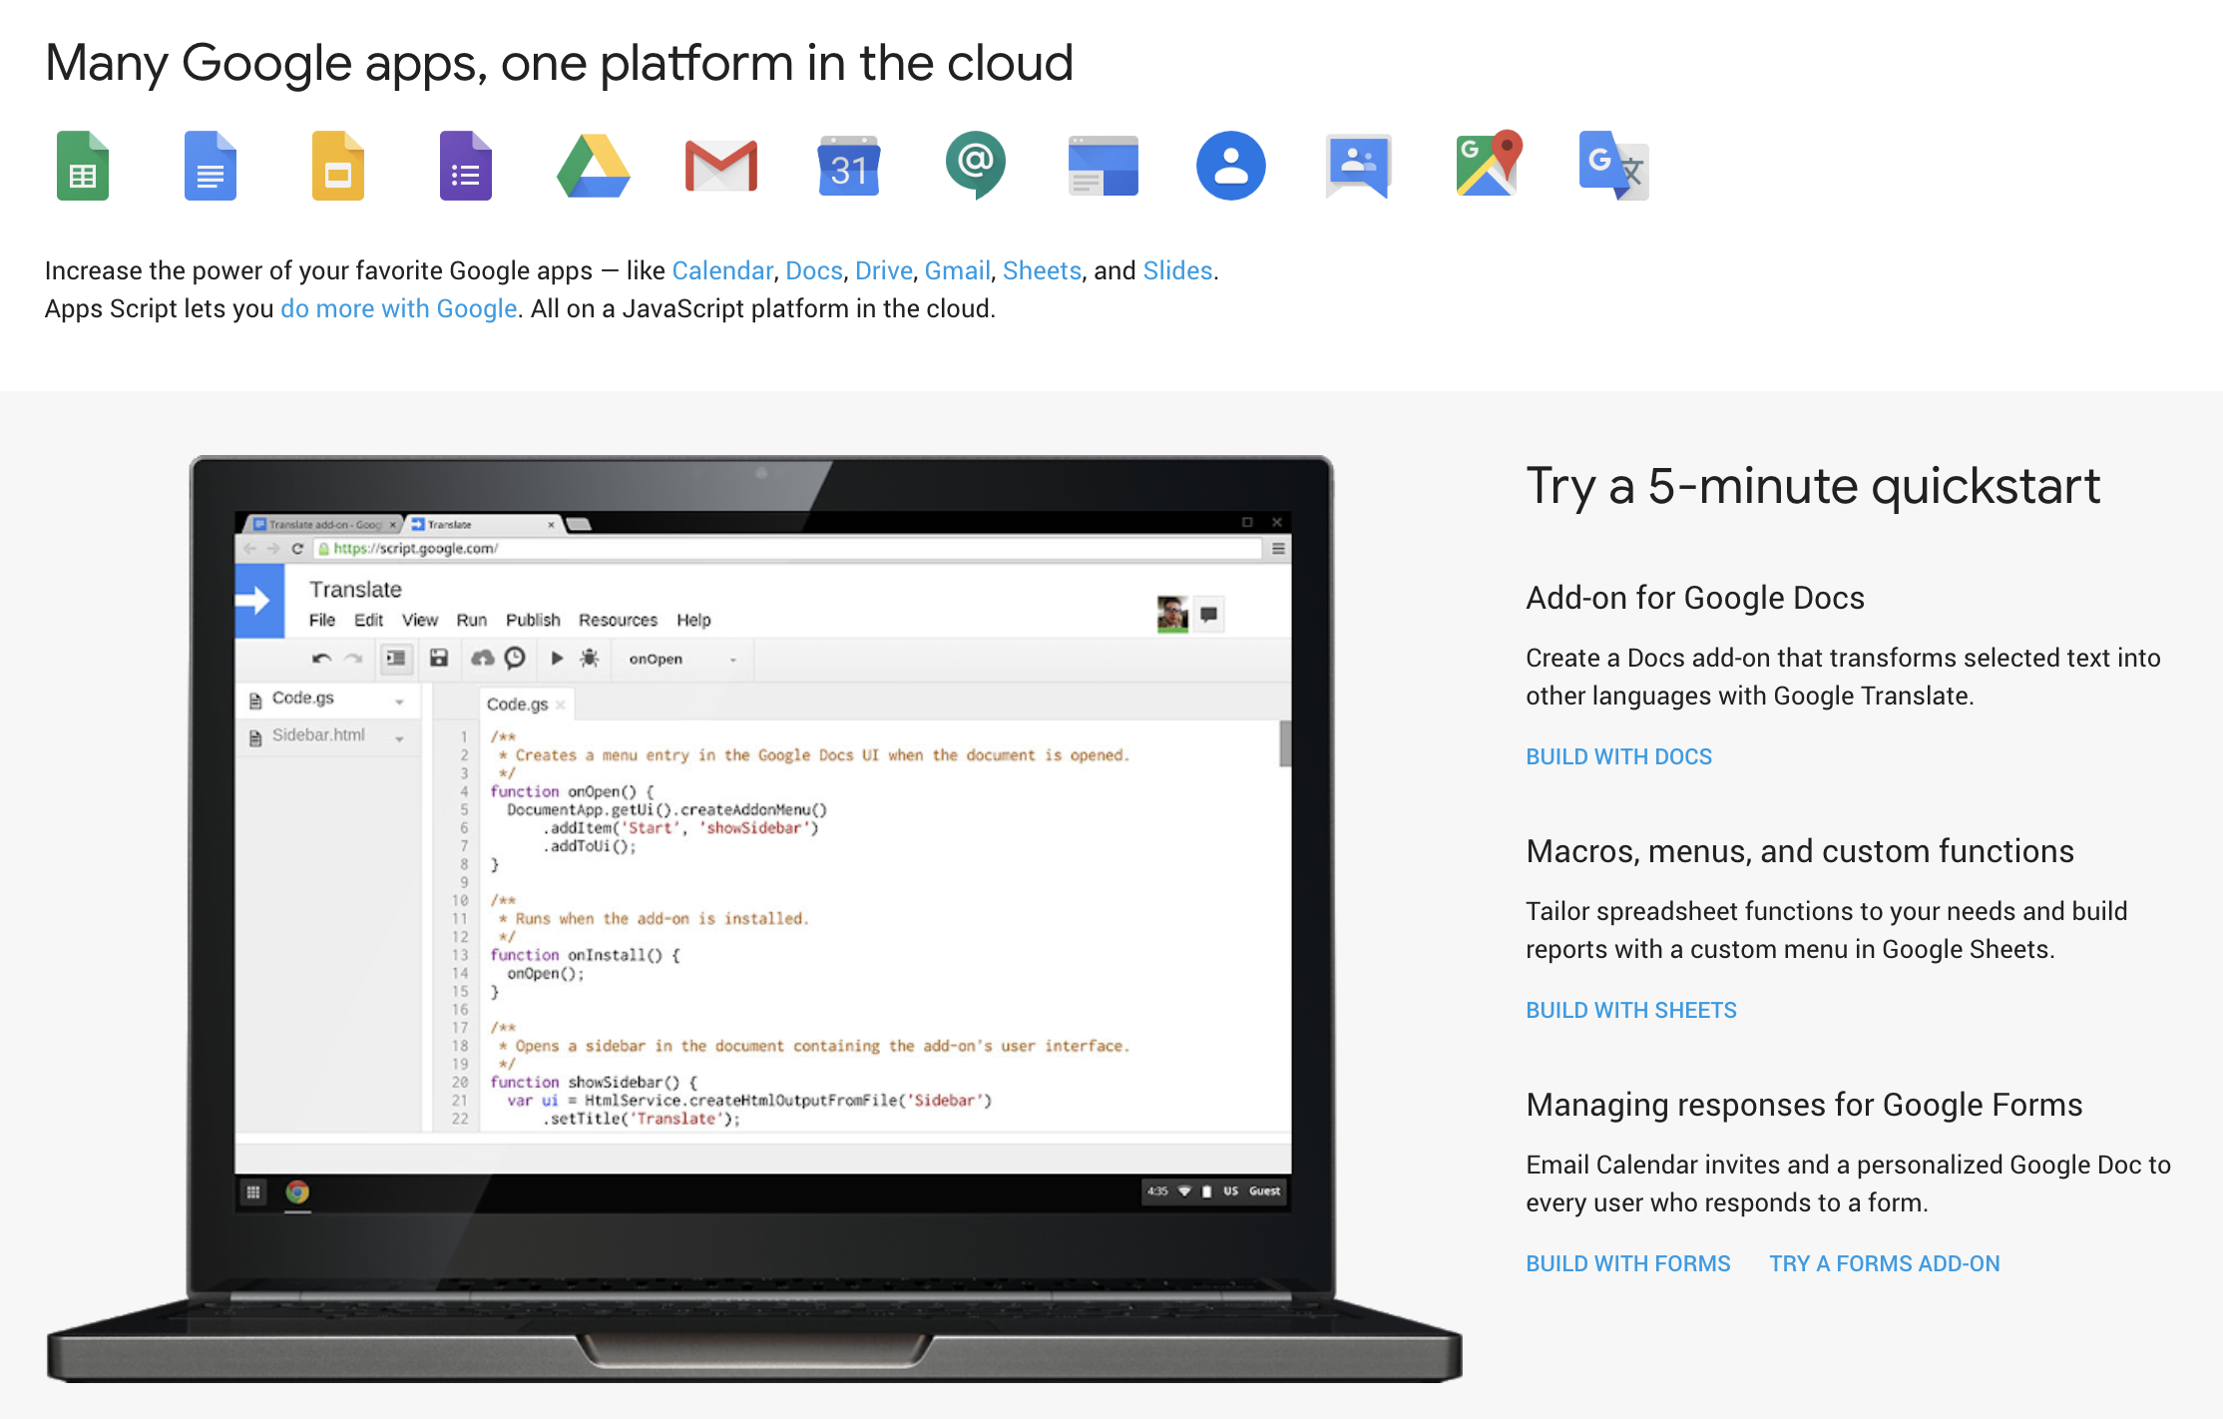Click the BUILD WITH DOCS link
Image resolution: width=2223 pixels, height=1419 pixels.
(x=1618, y=756)
